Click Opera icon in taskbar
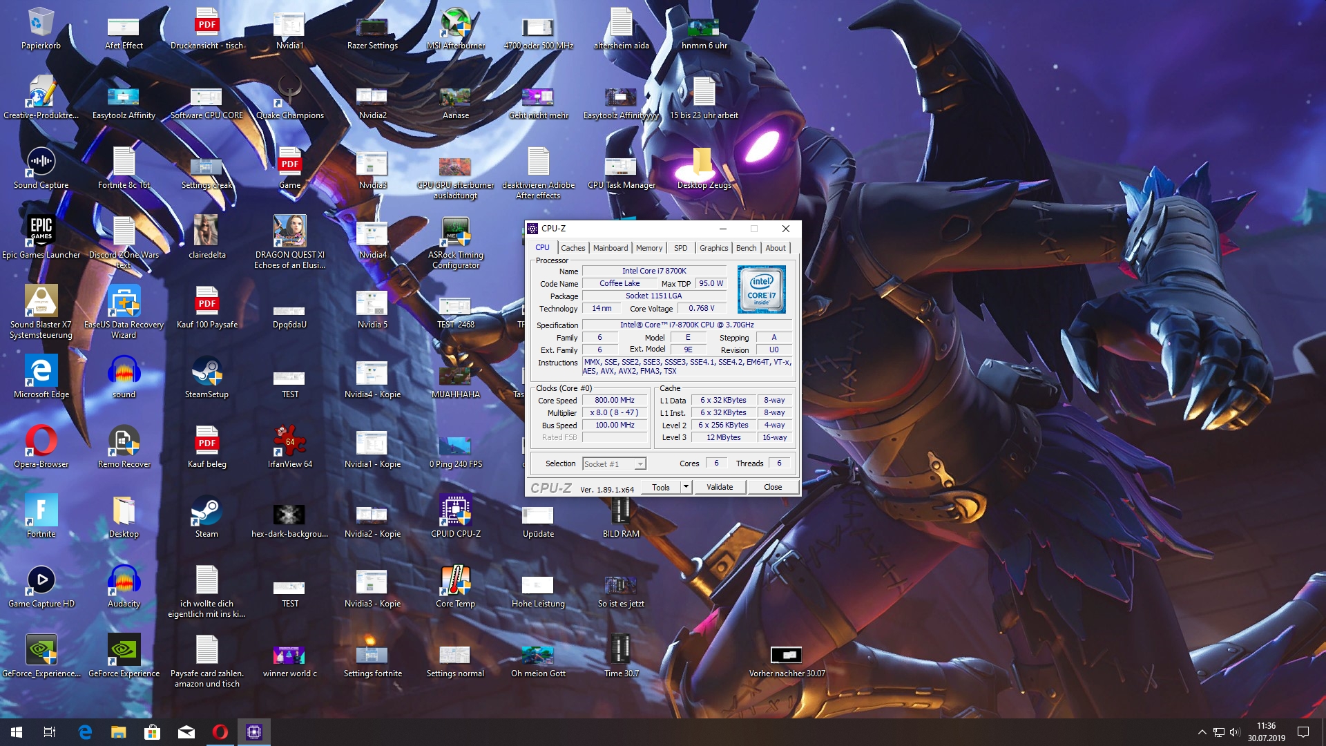 (220, 732)
